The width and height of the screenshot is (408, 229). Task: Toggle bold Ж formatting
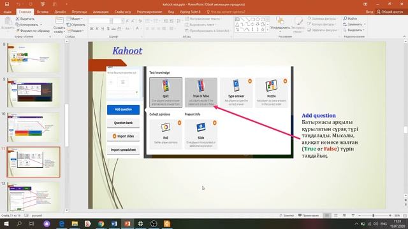[92, 29]
